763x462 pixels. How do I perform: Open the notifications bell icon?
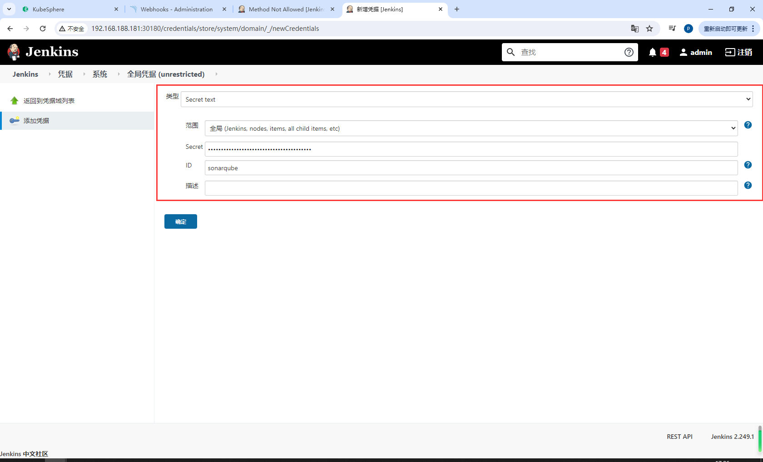pyautogui.click(x=653, y=52)
